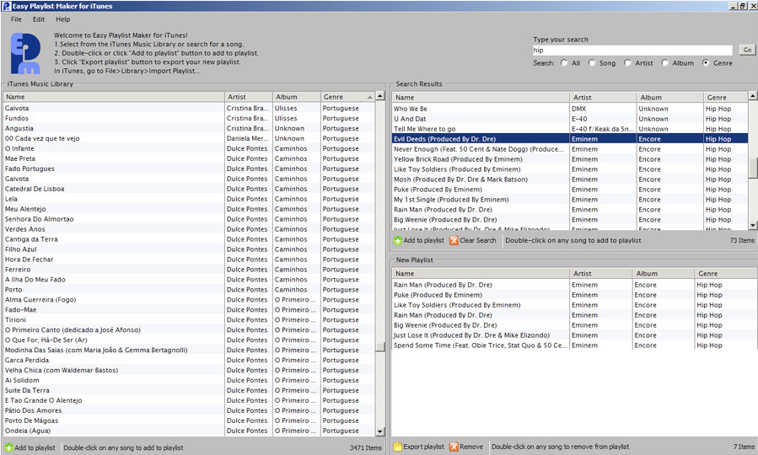Image resolution: width=758 pixels, height=455 pixels.
Task: Select Senhora Do Almortao library song
Action: pyautogui.click(x=189, y=219)
